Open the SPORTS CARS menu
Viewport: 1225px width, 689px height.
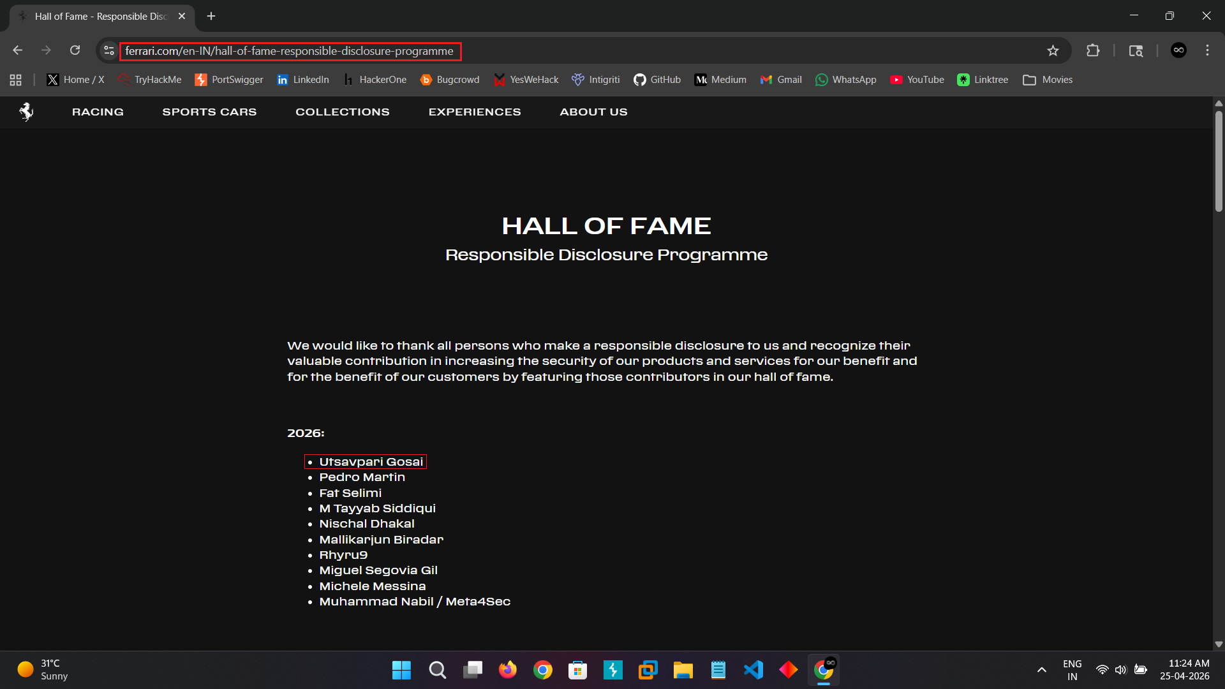click(x=209, y=112)
